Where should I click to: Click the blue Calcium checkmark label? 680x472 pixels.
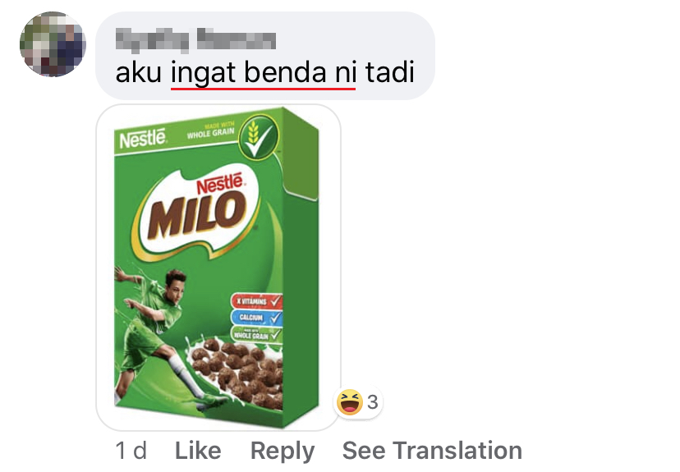pos(257,318)
